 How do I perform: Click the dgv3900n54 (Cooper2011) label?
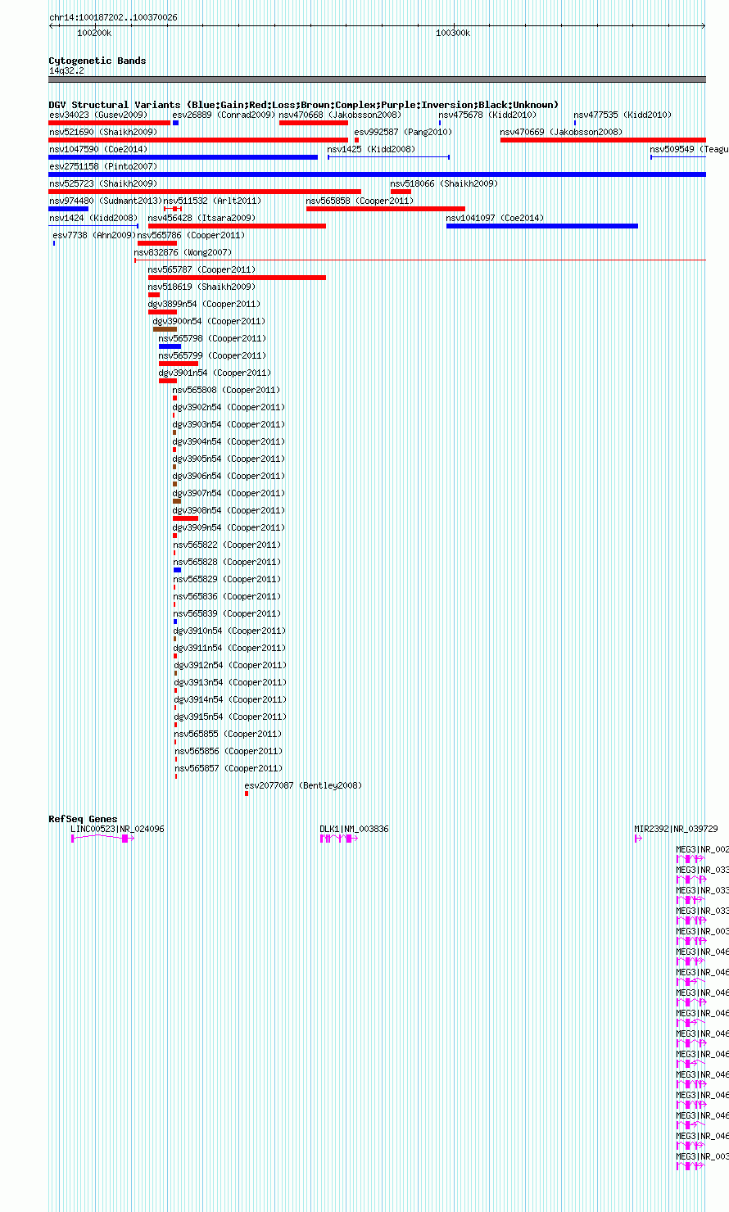[x=209, y=321]
